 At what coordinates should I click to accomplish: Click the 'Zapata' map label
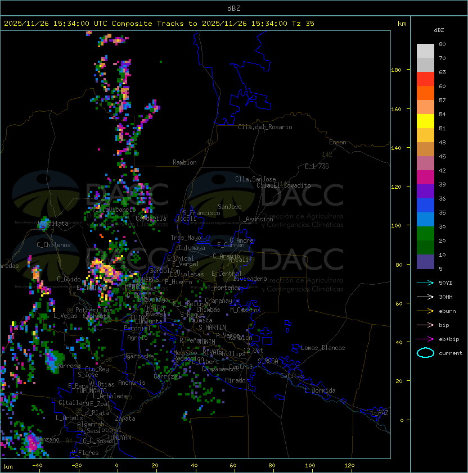[x=125, y=419]
